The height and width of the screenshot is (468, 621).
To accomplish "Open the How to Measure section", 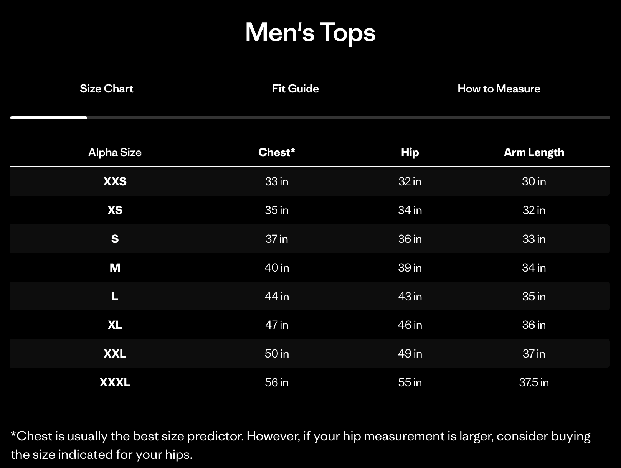I will click(499, 89).
